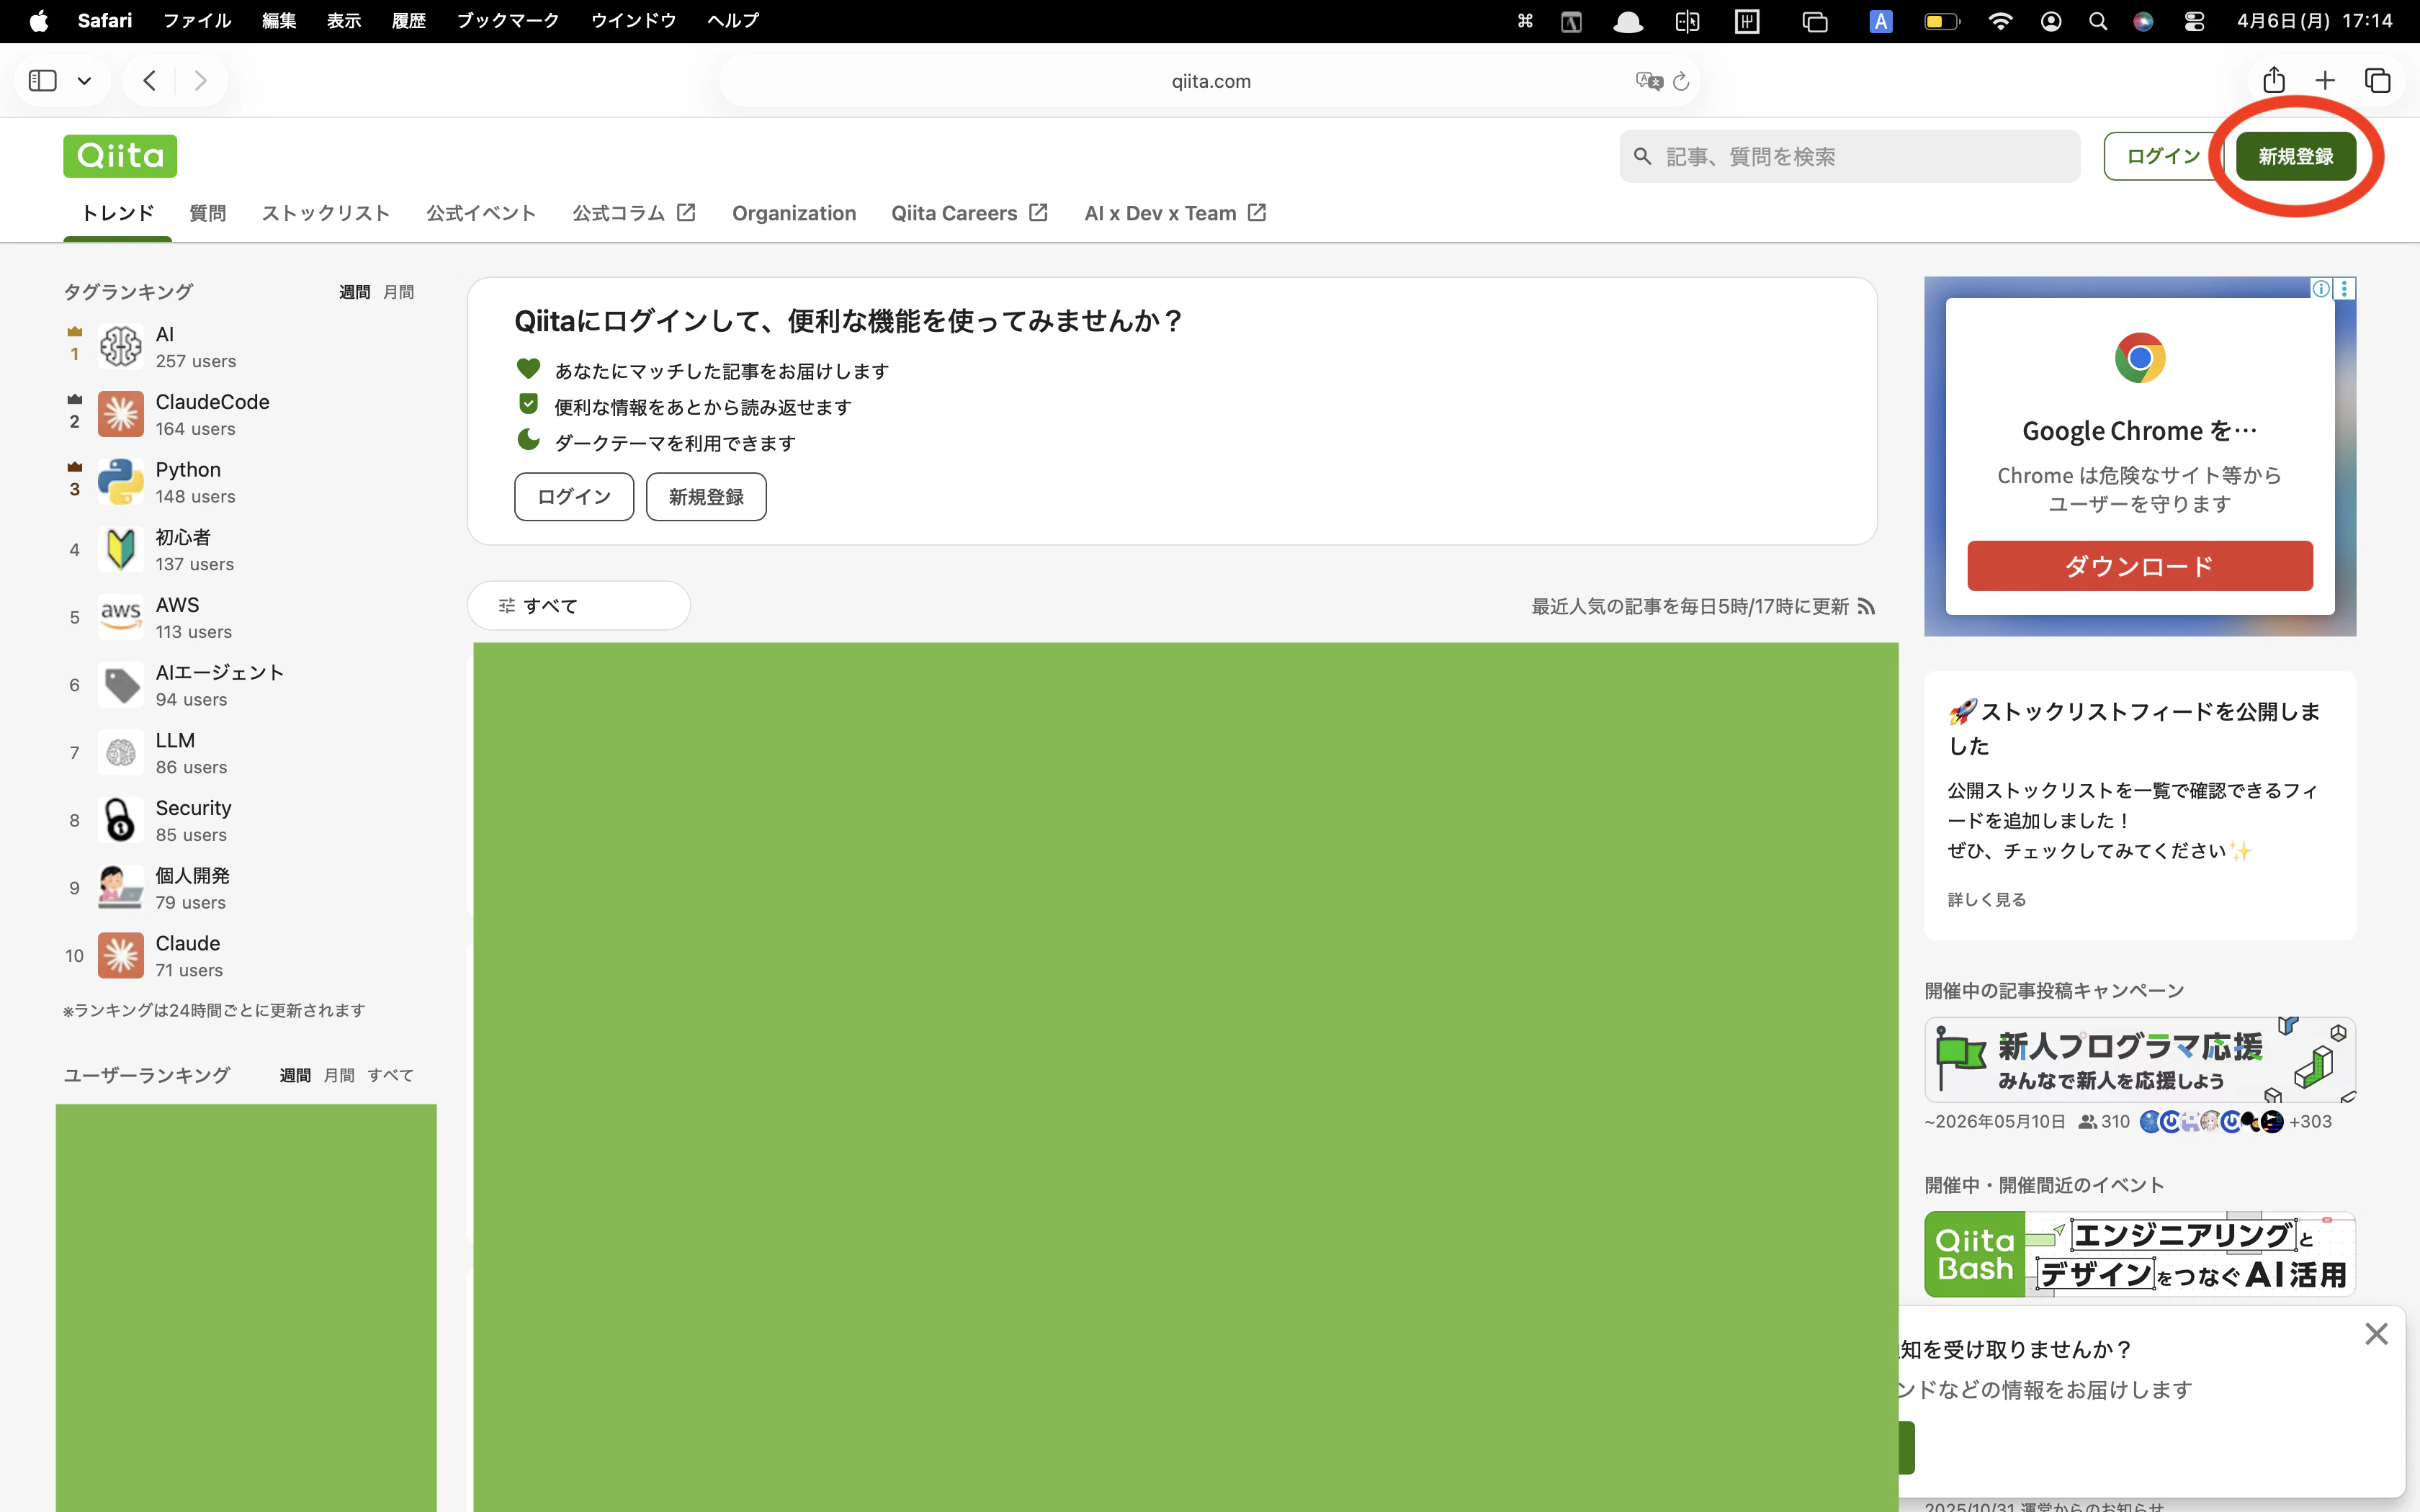Click the ClaudeCode tag name
The width and height of the screenshot is (2420, 1512).
pyautogui.click(x=212, y=402)
